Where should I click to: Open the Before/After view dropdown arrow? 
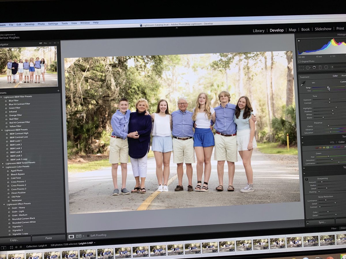(83, 236)
